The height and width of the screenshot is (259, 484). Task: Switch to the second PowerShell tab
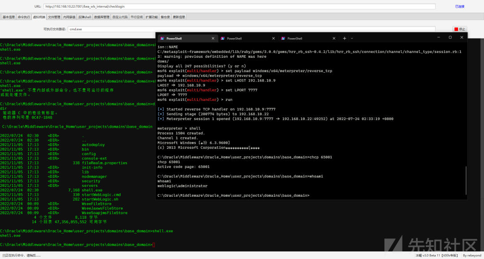pos(248,38)
